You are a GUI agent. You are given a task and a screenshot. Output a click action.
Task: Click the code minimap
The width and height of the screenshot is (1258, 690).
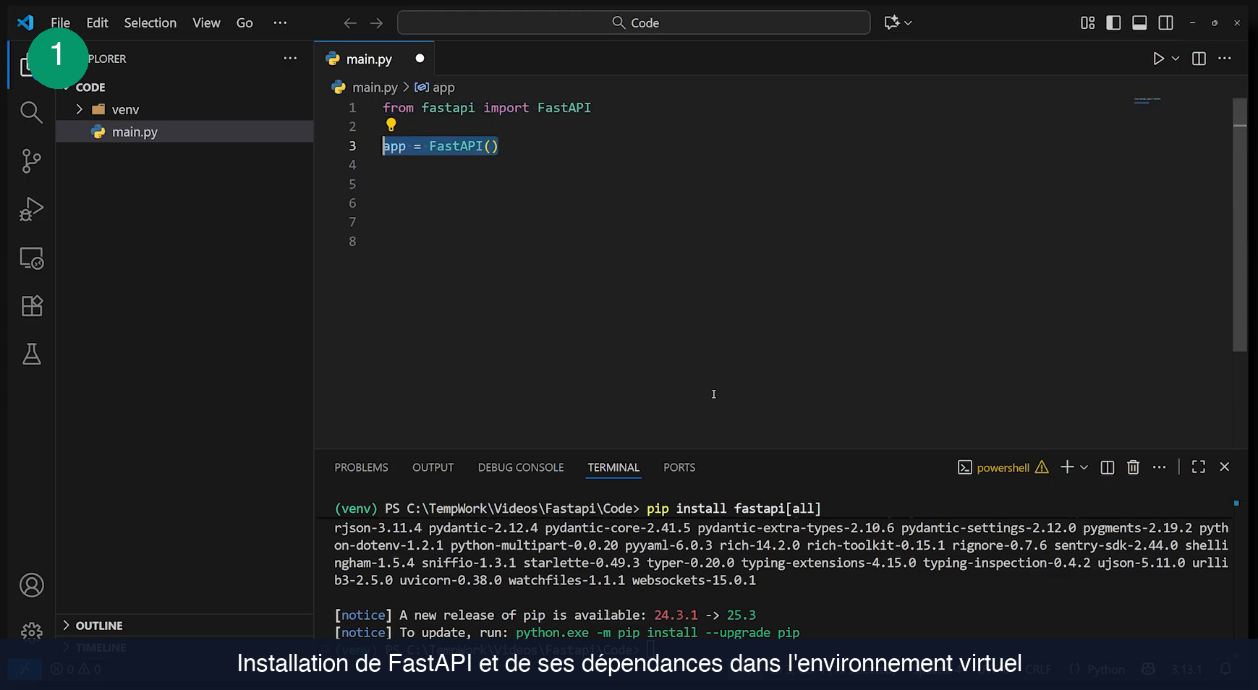[1147, 100]
